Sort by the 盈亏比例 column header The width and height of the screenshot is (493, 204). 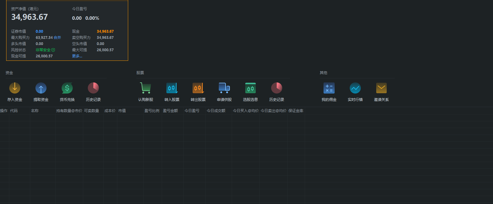(x=152, y=111)
